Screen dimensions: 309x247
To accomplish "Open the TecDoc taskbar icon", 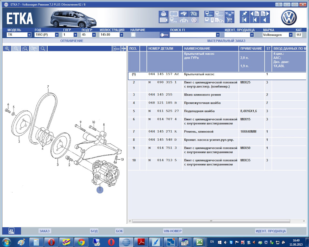I will tap(171, 242).
